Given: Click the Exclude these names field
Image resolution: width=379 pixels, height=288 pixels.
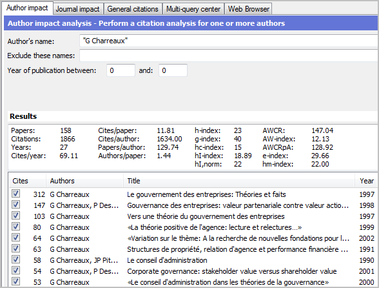Looking at the screenshot, I should pyautogui.click(x=229, y=56).
